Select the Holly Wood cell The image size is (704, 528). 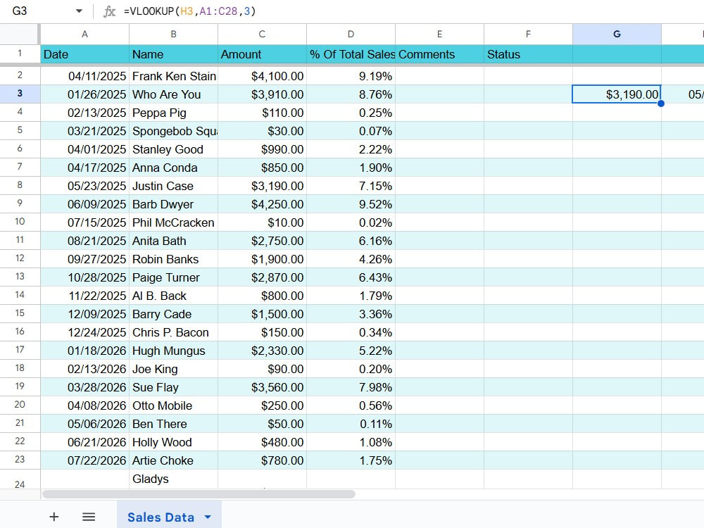[x=173, y=442]
